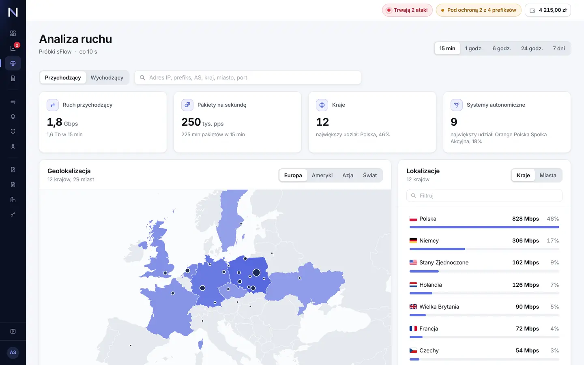
Task: Select the 7 dni time range
Action: pos(559,48)
